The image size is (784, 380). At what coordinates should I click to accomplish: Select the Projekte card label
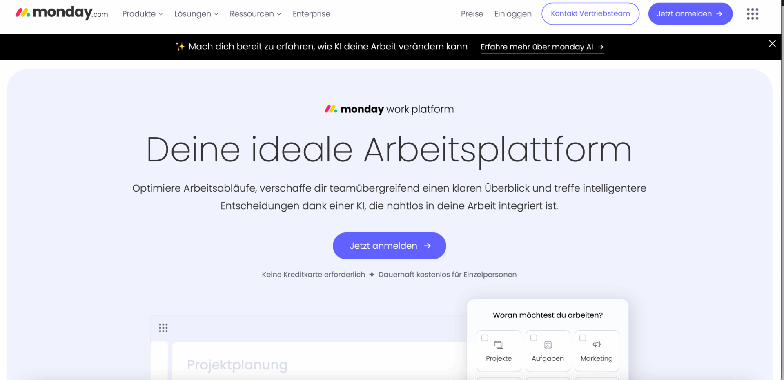tap(499, 358)
